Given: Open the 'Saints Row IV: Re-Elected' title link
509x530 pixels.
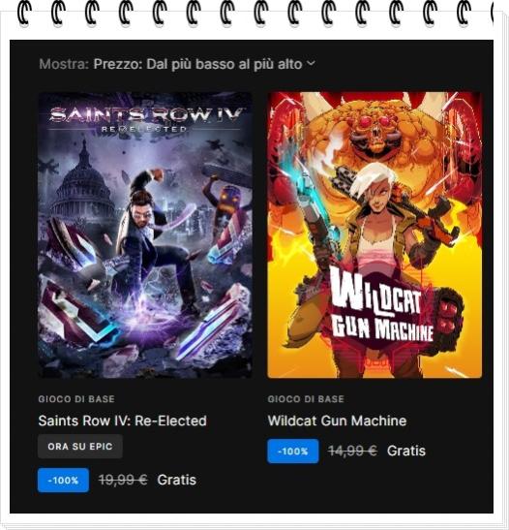Looking at the screenshot, I should [123, 421].
